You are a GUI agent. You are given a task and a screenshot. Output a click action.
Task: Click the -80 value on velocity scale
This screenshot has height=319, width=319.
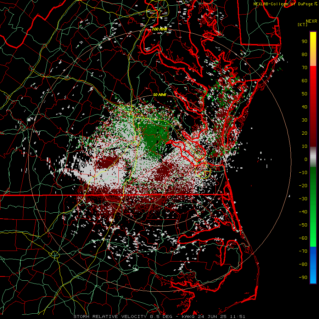click(x=303, y=264)
